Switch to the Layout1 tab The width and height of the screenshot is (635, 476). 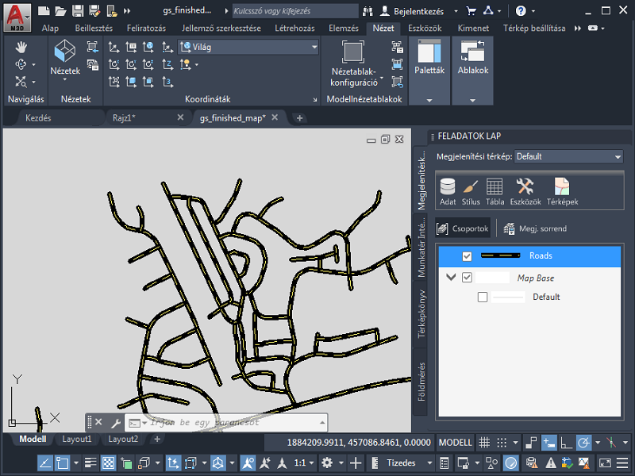pyautogui.click(x=77, y=439)
